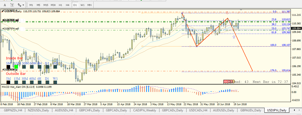Select the text 'A' drawing tool
Screen dimensions: 302x115
[x=5, y=5]
